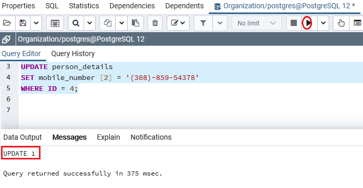Execute the query with the play button
363x188 pixels.
pyautogui.click(x=308, y=23)
